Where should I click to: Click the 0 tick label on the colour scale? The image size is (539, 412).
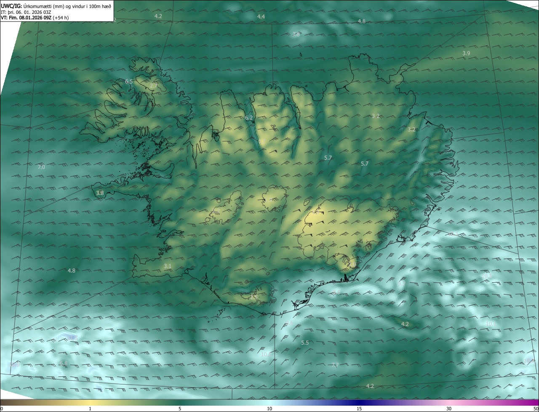[2, 409]
